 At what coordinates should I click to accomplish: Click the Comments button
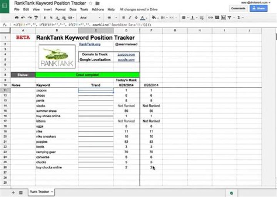pyautogui.click(x=238, y=8)
